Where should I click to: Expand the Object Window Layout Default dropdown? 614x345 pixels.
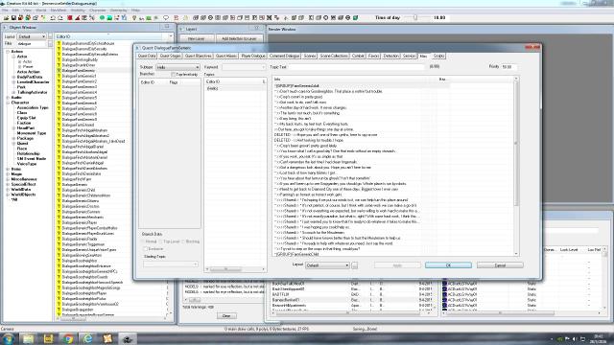pyautogui.click(x=32, y=36)
